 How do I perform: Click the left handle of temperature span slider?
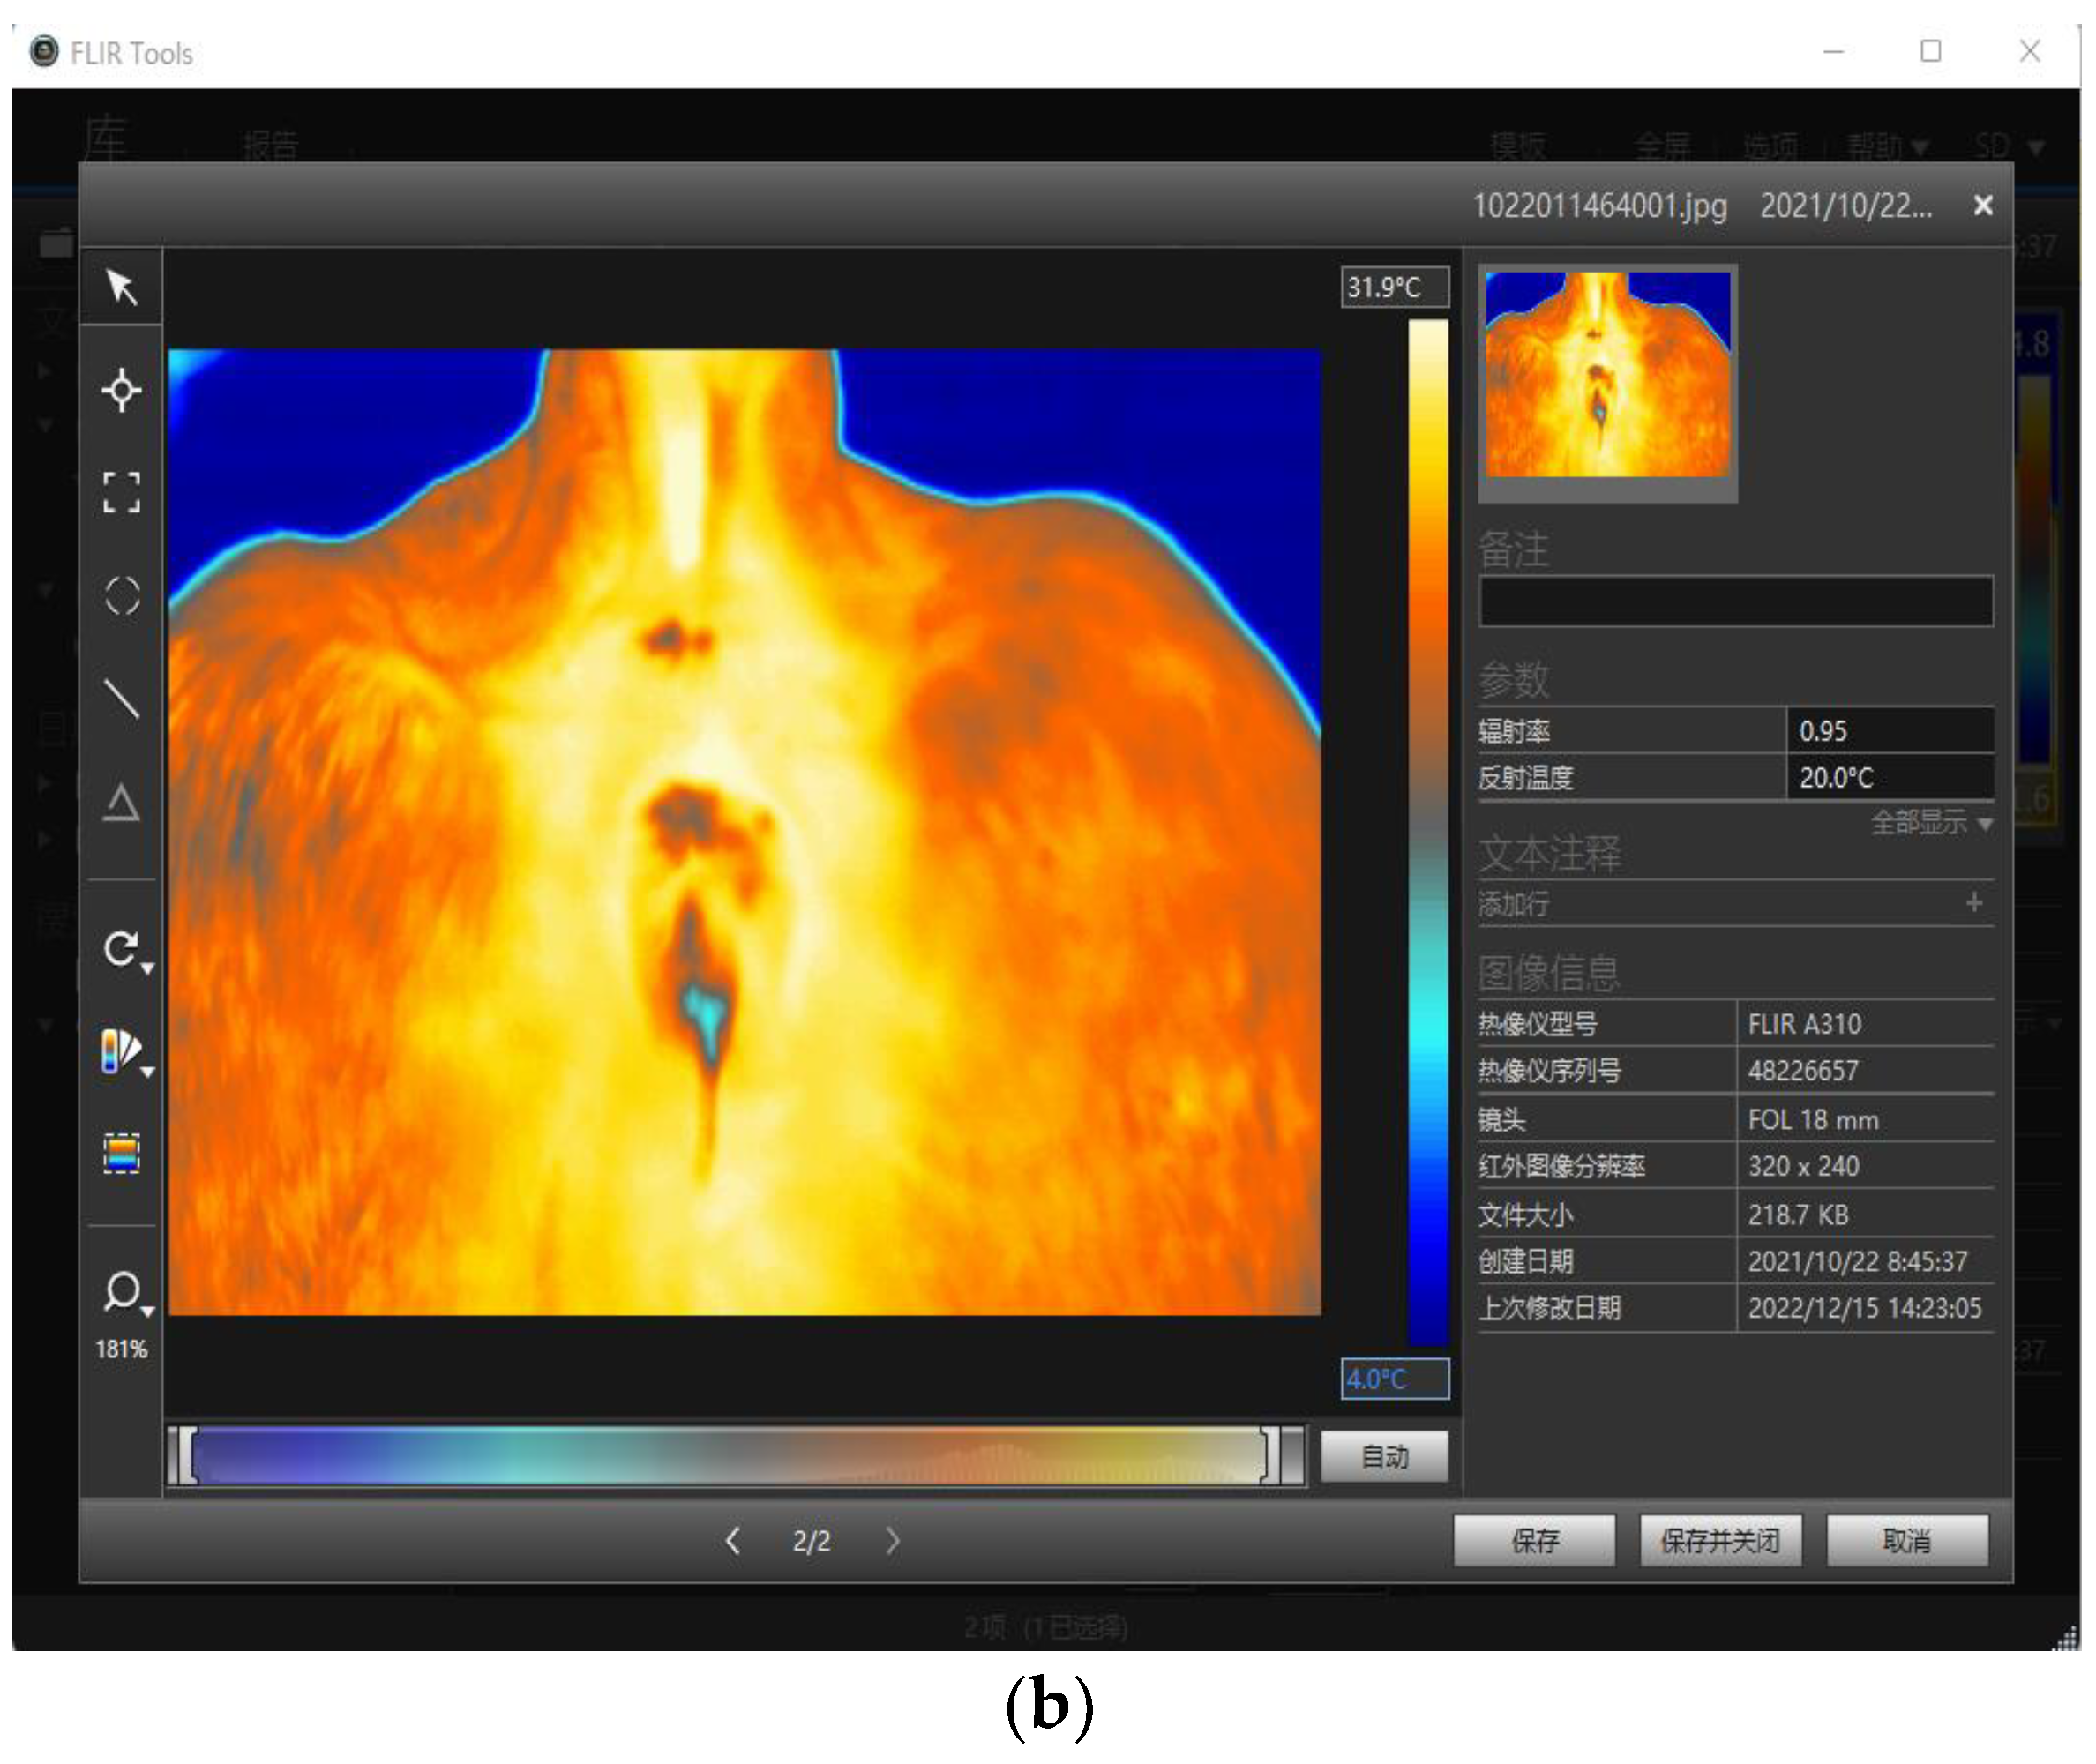point(187,1455)
